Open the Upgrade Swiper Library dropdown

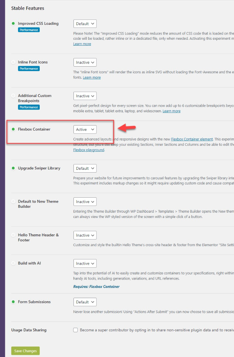(x=85, y=168)
